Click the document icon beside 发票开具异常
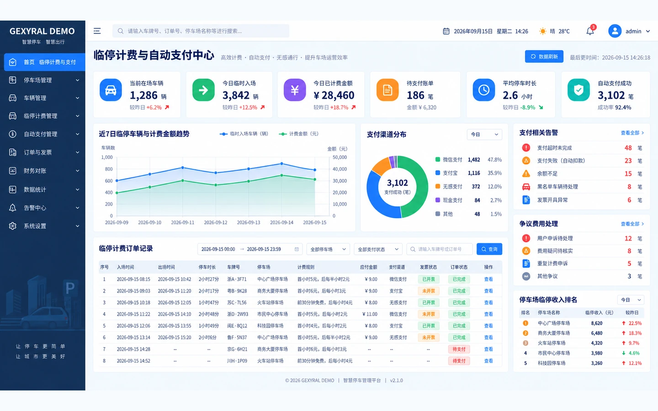 click(526, 200)
